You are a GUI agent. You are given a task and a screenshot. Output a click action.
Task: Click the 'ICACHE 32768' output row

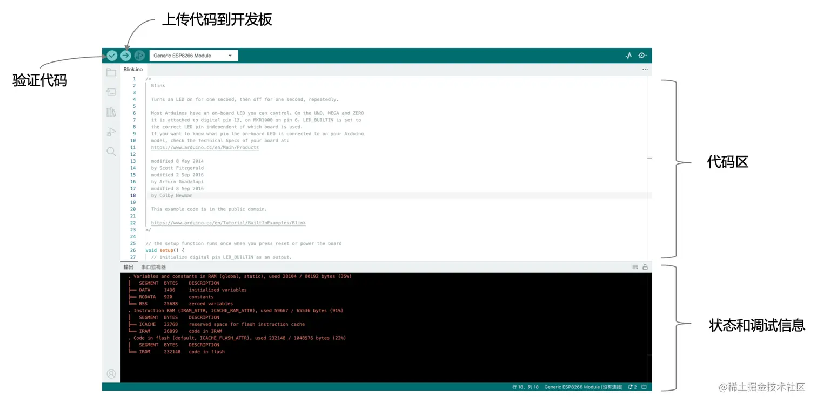pyautogui.click(x=217, y=324)
